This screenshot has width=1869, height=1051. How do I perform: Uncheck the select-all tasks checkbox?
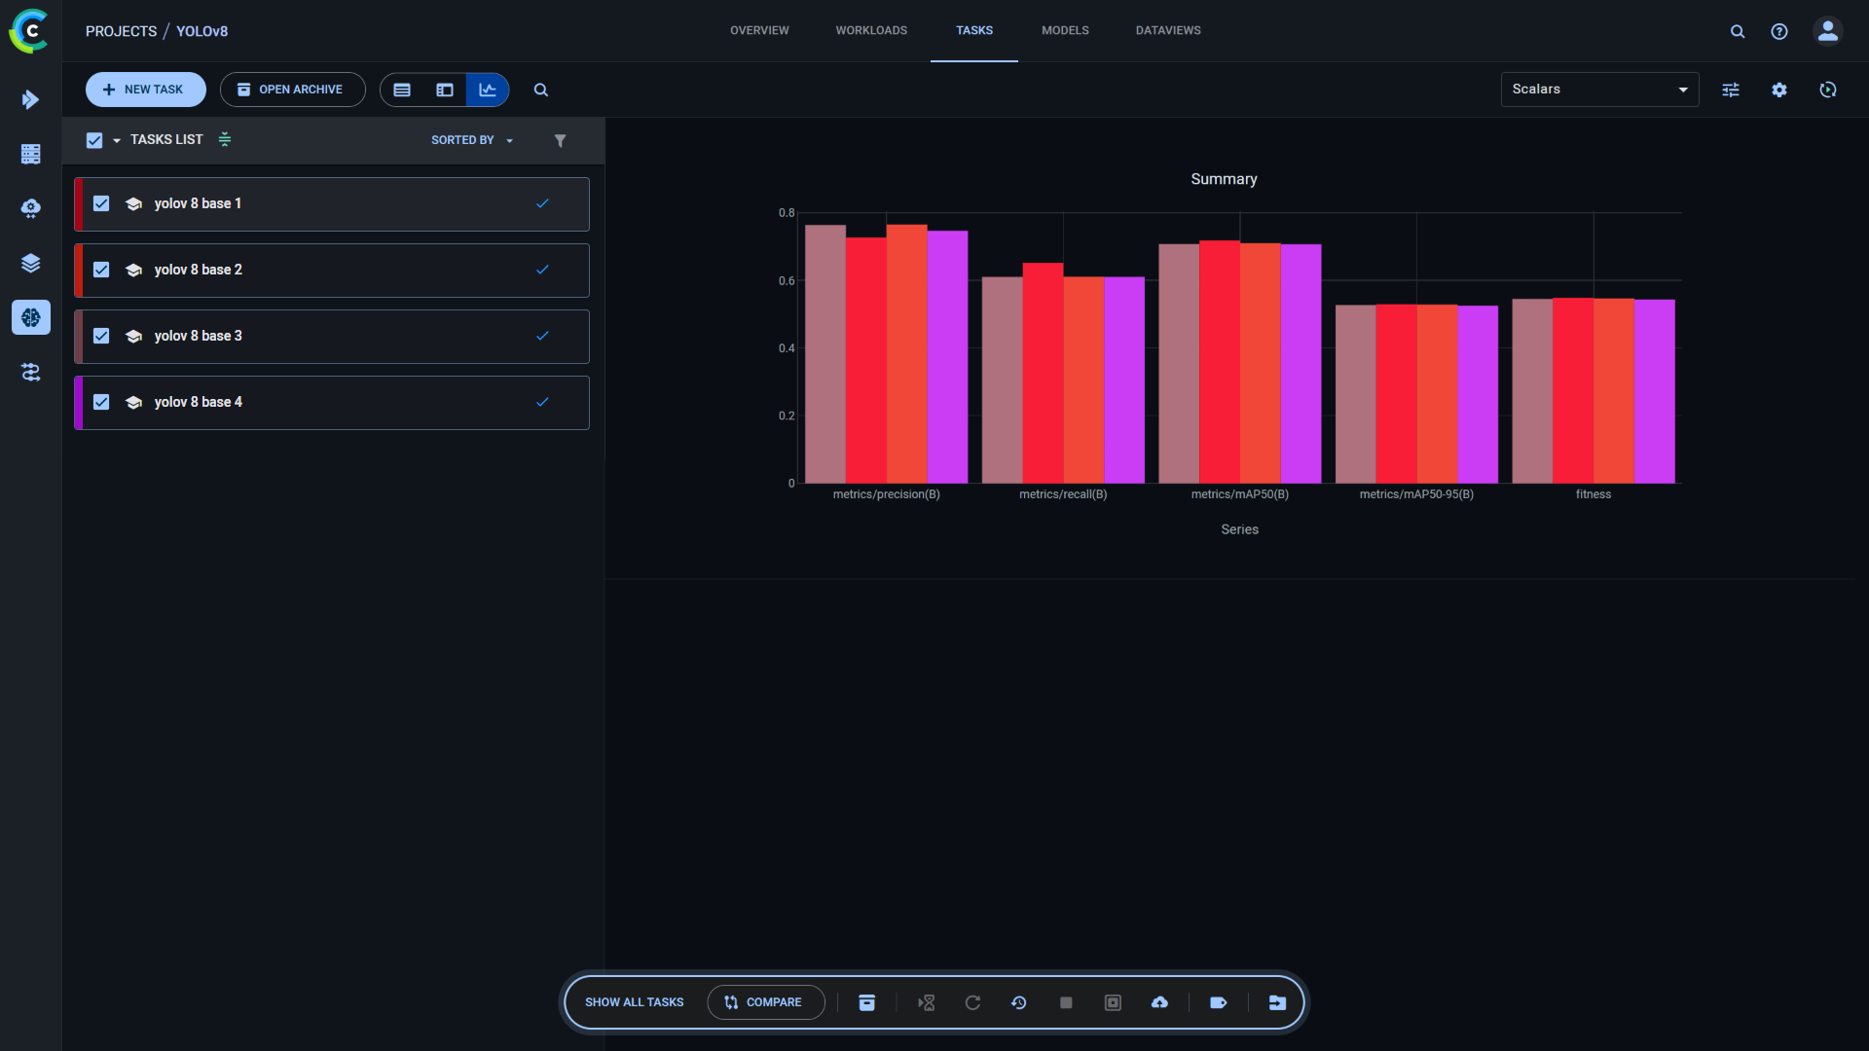(x=94, y=140)
